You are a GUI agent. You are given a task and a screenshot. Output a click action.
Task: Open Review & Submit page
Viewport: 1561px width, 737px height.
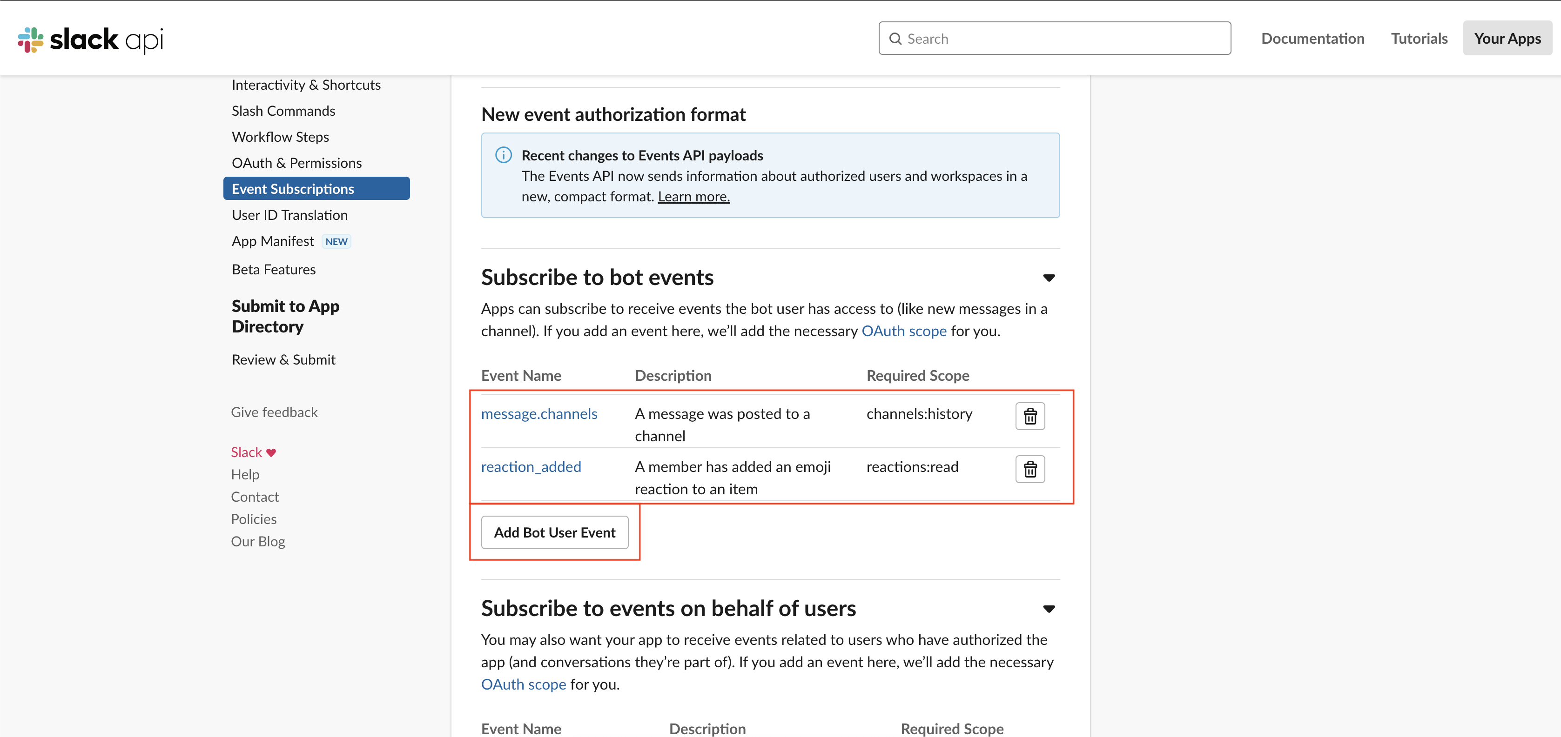point(283,360)
